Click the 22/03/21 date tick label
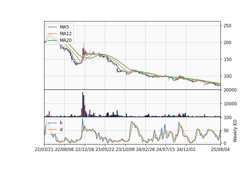This screenshot has height=176, width=245. click(44, 149)
